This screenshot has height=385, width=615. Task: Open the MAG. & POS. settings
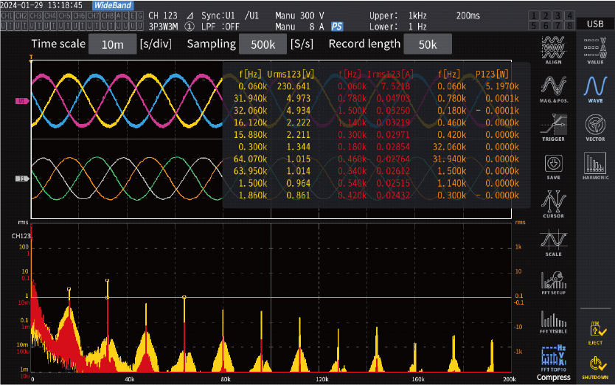tap(553, 89)
